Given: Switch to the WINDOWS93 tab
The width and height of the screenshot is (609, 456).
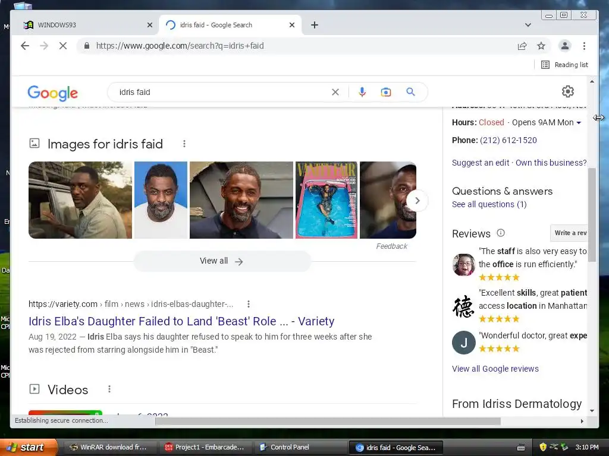Looking at the screenshot, I should coord(86,25).
